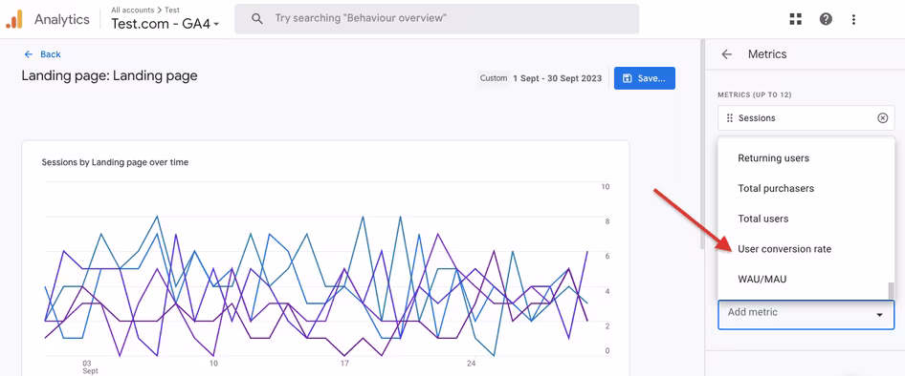905x376 pixels.
Task: Click in the Behaviour overview search box
Action: pos(436,18)
